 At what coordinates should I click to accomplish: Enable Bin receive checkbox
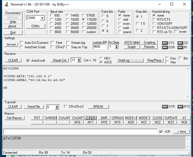180,58
